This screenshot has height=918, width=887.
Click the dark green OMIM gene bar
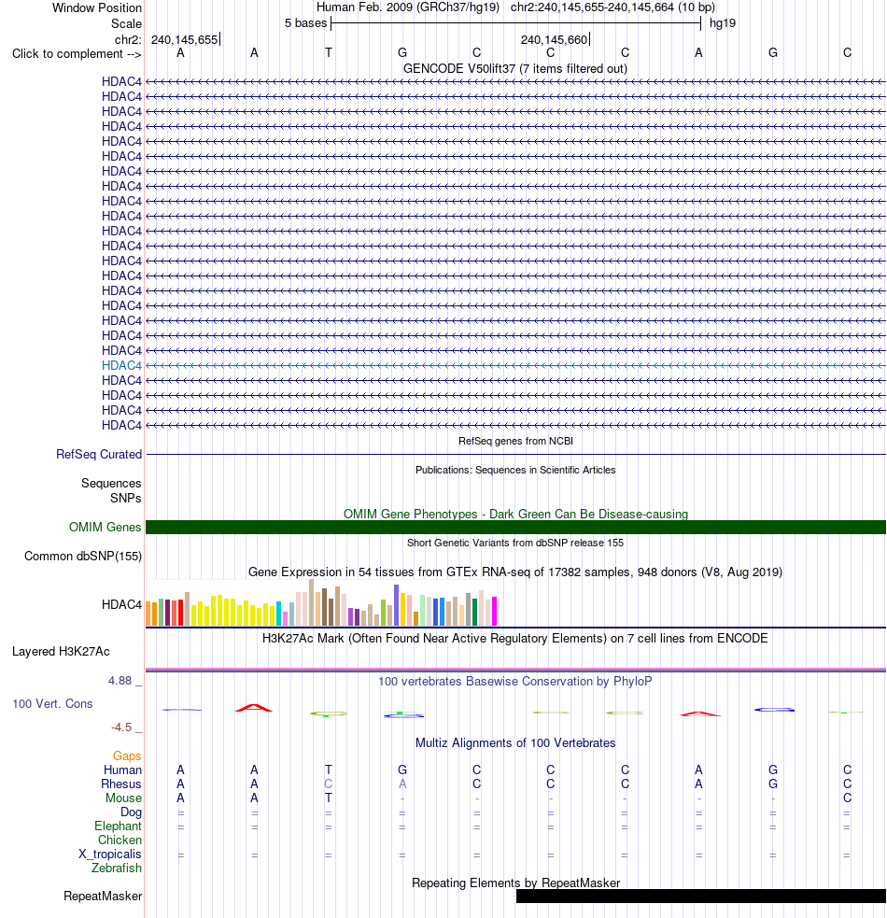pos(515,527)
